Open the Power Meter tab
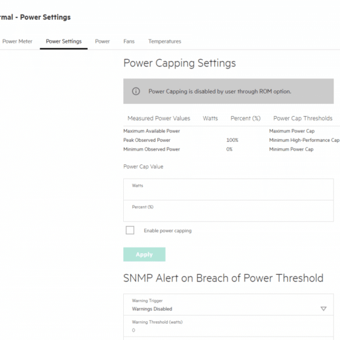 [17, 41]
